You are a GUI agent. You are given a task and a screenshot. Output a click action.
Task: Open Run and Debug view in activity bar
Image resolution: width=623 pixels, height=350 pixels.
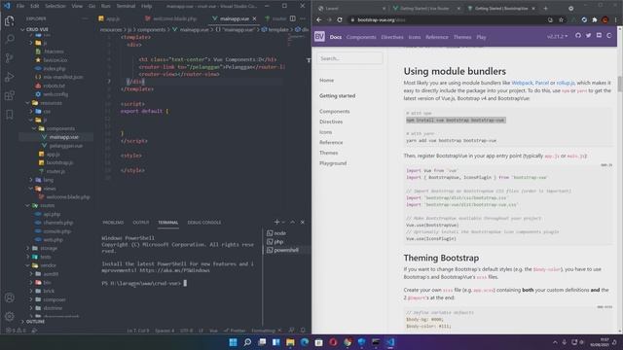(9, 77)
